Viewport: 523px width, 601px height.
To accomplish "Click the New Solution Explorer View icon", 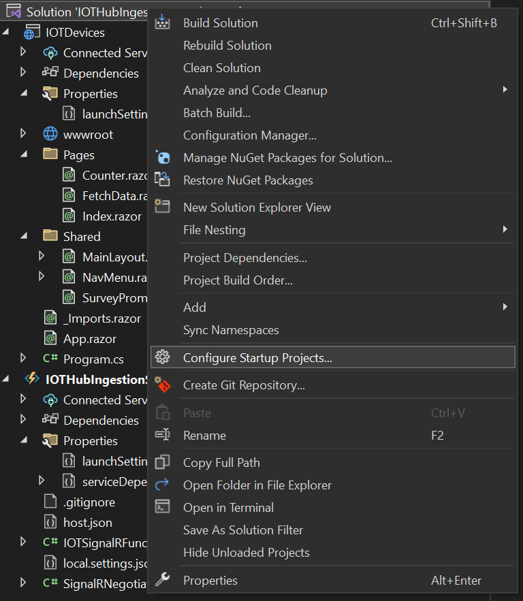I will coord(162,206).
